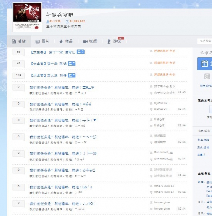
Task: Go to the 游戏 tab
Action: [x=114, y=41]
